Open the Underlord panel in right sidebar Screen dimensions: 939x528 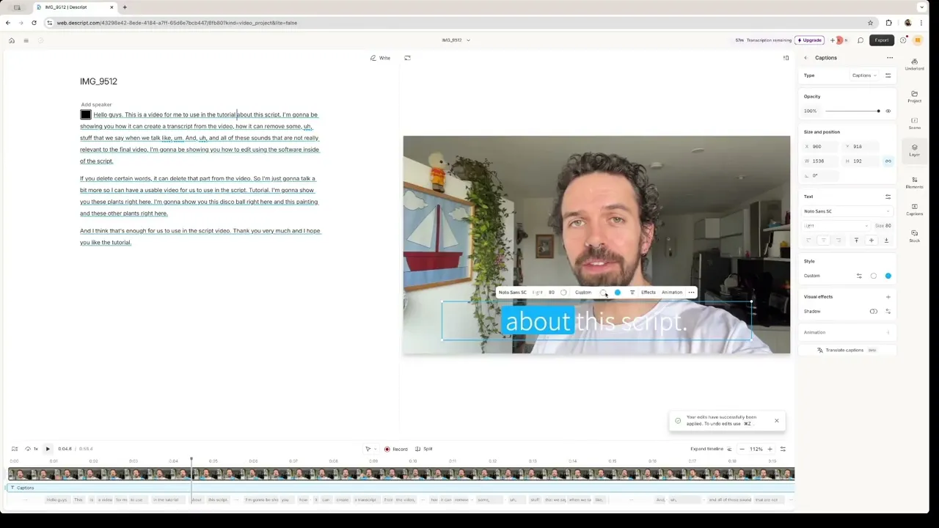coord(915,65)
